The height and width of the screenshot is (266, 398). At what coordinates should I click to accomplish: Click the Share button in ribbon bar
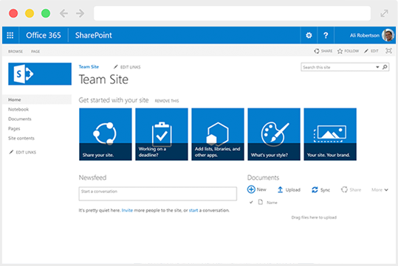(323, 51)
